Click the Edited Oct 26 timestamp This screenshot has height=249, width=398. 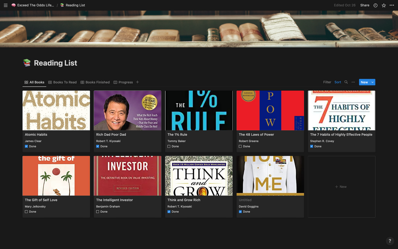345,5
